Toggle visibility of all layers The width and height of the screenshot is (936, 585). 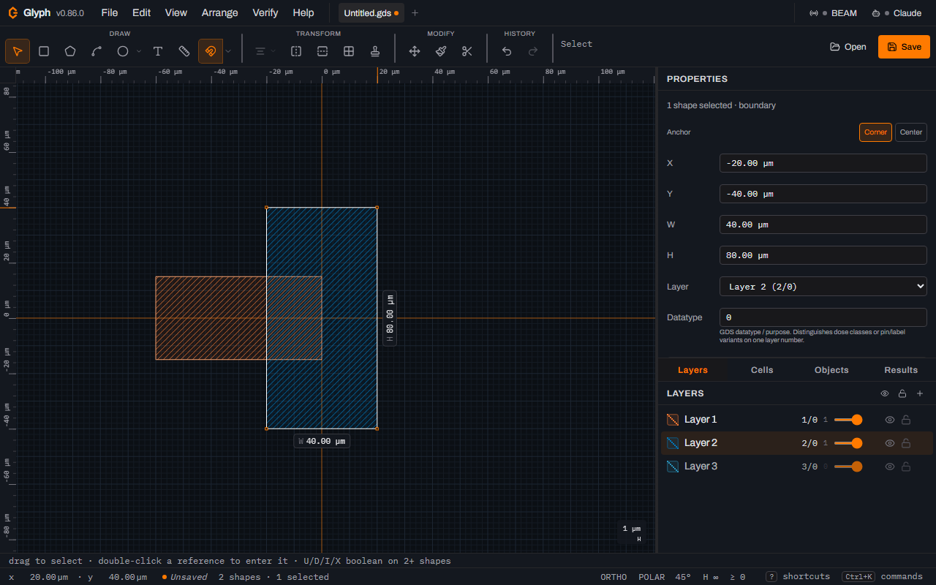(x=885, y=393)
